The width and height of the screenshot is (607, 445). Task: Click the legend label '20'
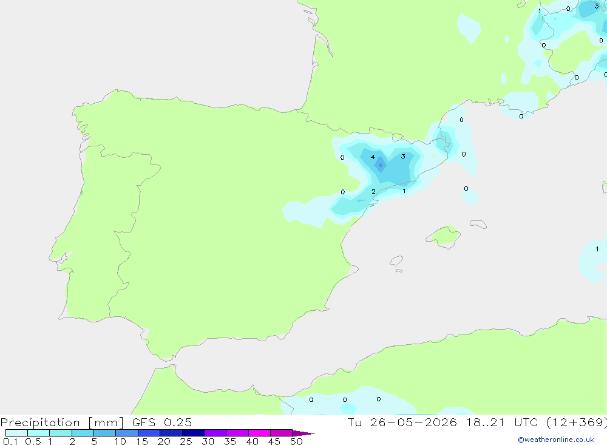(x=164, y=441)
